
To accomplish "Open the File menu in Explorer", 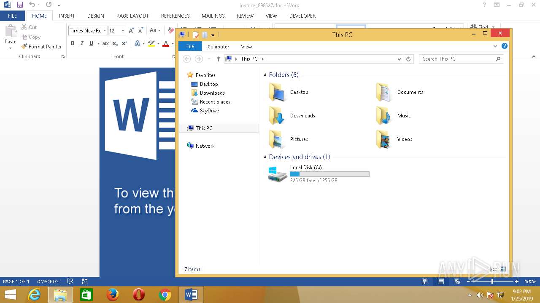I will pyautogui.click(x=190, y=46).
